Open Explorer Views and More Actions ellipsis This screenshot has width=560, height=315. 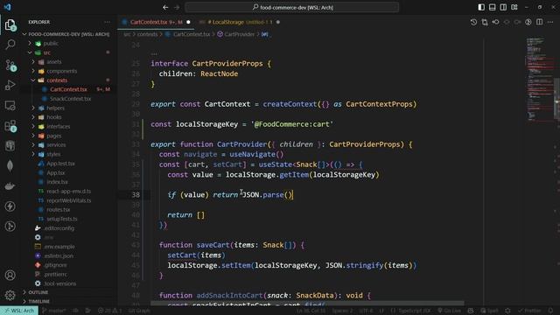click(107, 22)
